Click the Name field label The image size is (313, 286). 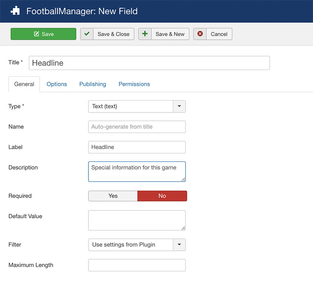pyautogui.click(x=16, y=126)
